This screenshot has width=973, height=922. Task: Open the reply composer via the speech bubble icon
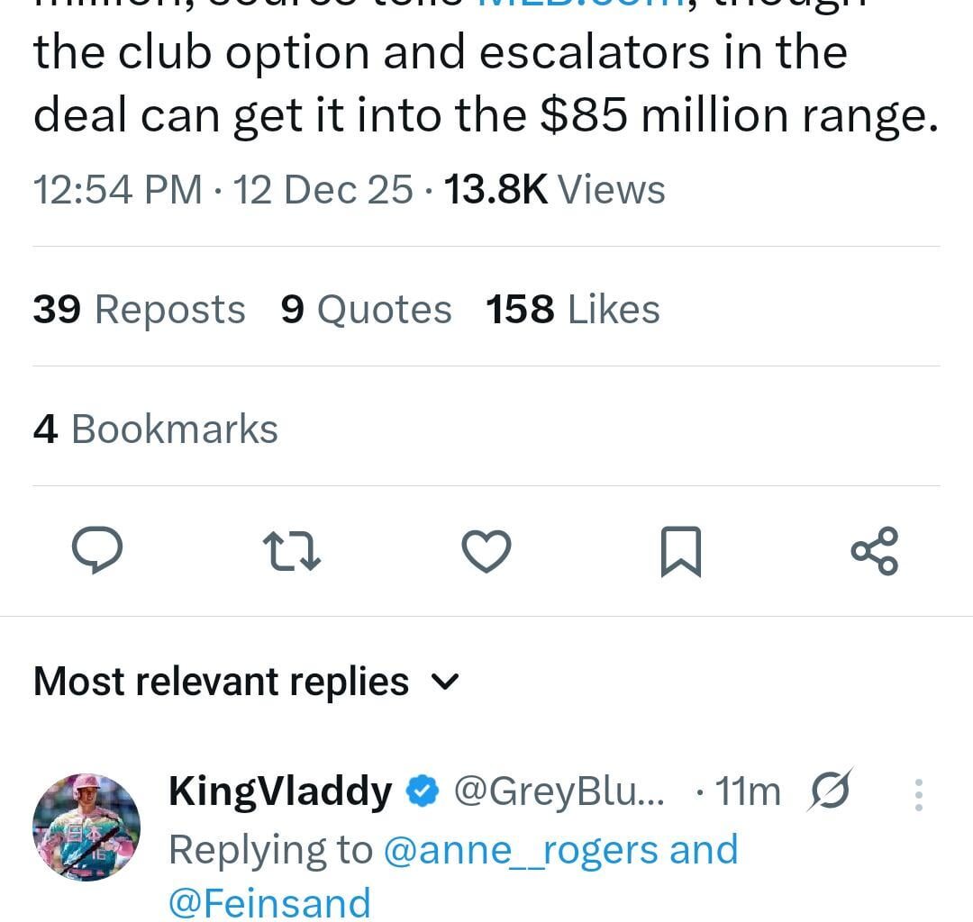click(x=97, y=552)
